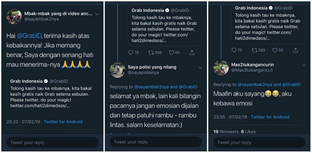Share the Grab tweet in right panel
Screen dimensions: 312x153
295,50
